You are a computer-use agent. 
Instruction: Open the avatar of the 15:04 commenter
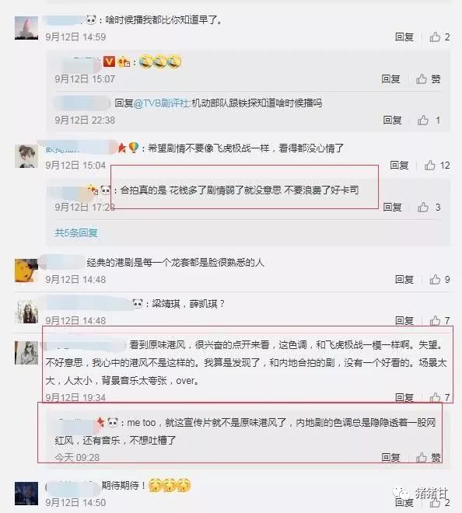coord(26,156)
